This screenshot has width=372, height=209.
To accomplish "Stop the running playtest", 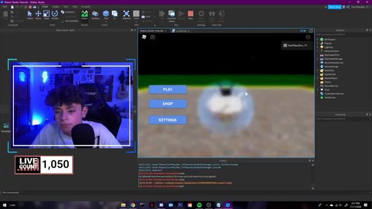I will [x=191, y=15].
